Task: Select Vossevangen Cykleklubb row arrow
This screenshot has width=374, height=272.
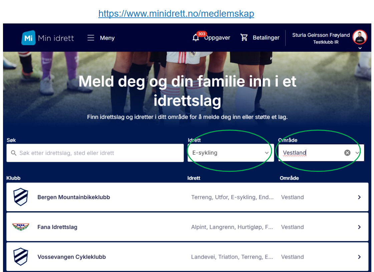Action: (359, 257)
